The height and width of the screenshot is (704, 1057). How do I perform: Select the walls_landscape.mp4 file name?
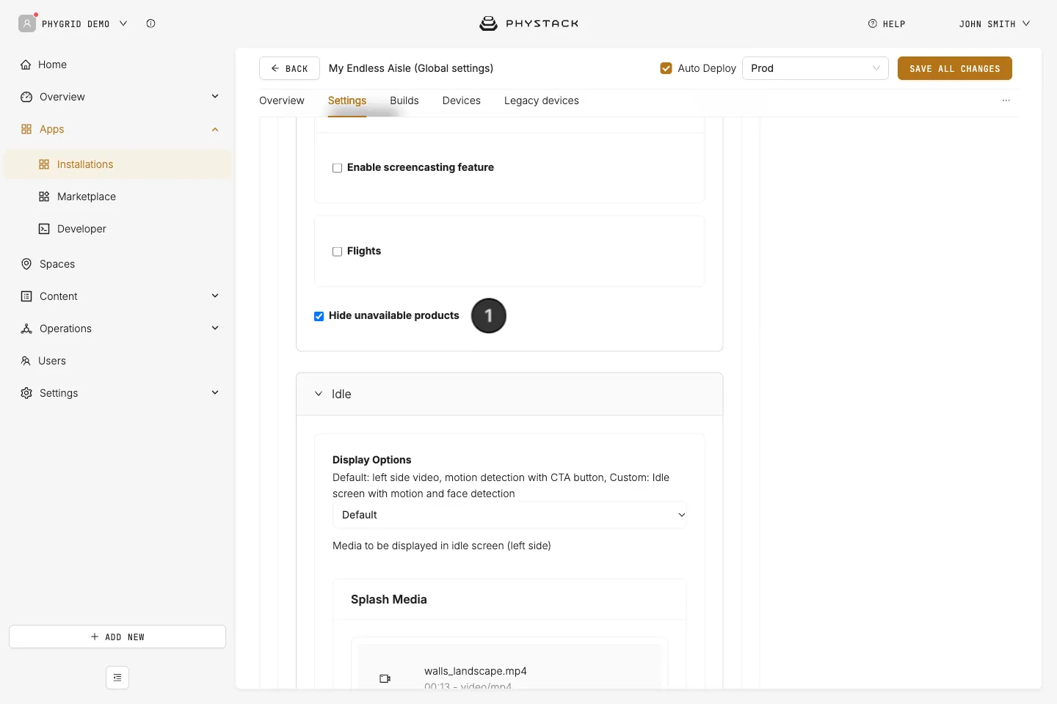click(x=476, y=671)
